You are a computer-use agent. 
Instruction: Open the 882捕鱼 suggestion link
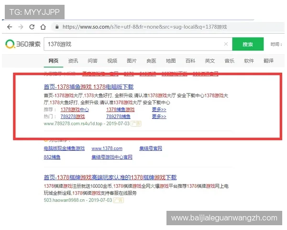[52, 157]
